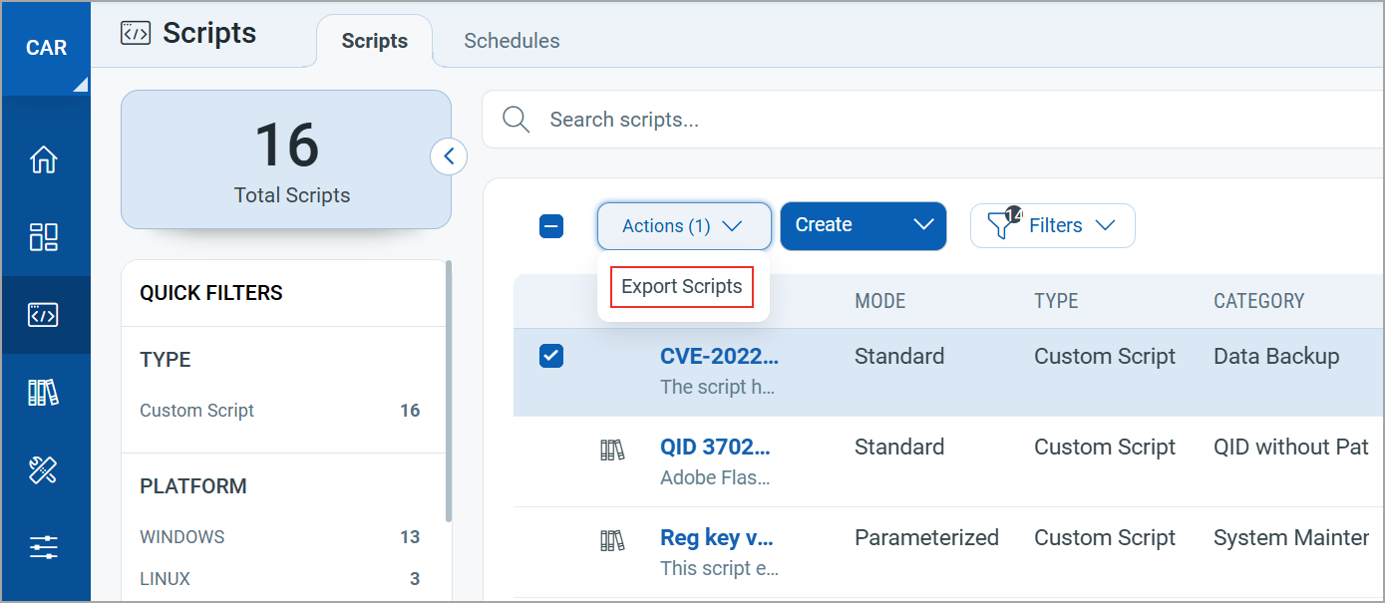Open the Library books icon in sidebar
1385x603 pixels.
click(44, 393)
